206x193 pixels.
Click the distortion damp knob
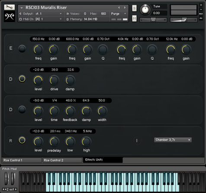(70, 80)
